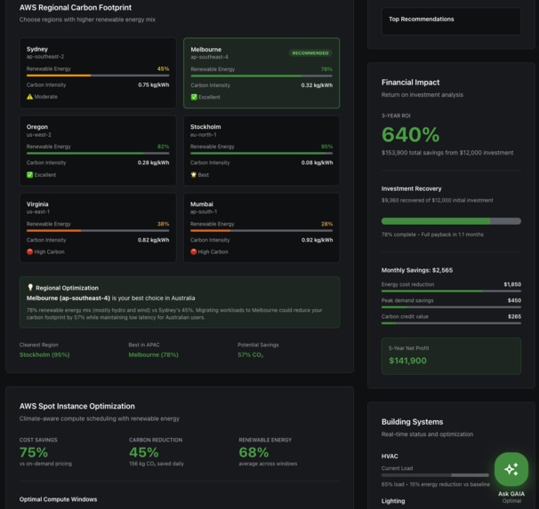Click the Optimal Compute Windows label

(x=58, y=499)
